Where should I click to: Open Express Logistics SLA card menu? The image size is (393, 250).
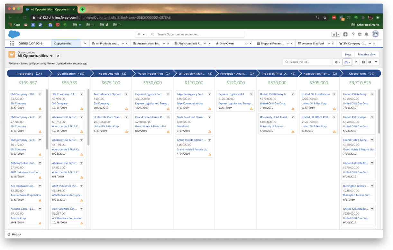click(x=251, y=94)
